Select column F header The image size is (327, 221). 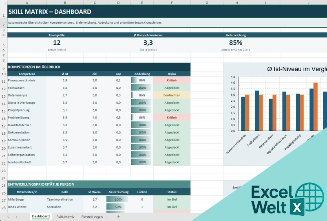point(172,2)
